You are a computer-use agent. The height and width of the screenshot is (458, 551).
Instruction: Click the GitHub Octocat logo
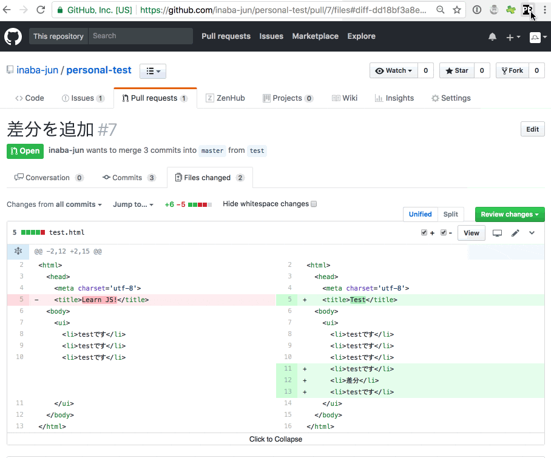(13, 36)
